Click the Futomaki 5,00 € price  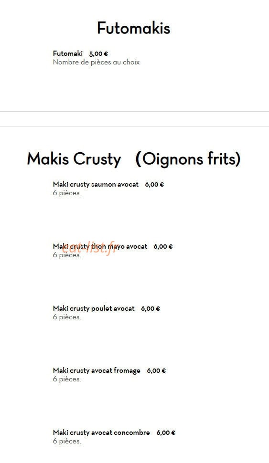coord(98,54)
